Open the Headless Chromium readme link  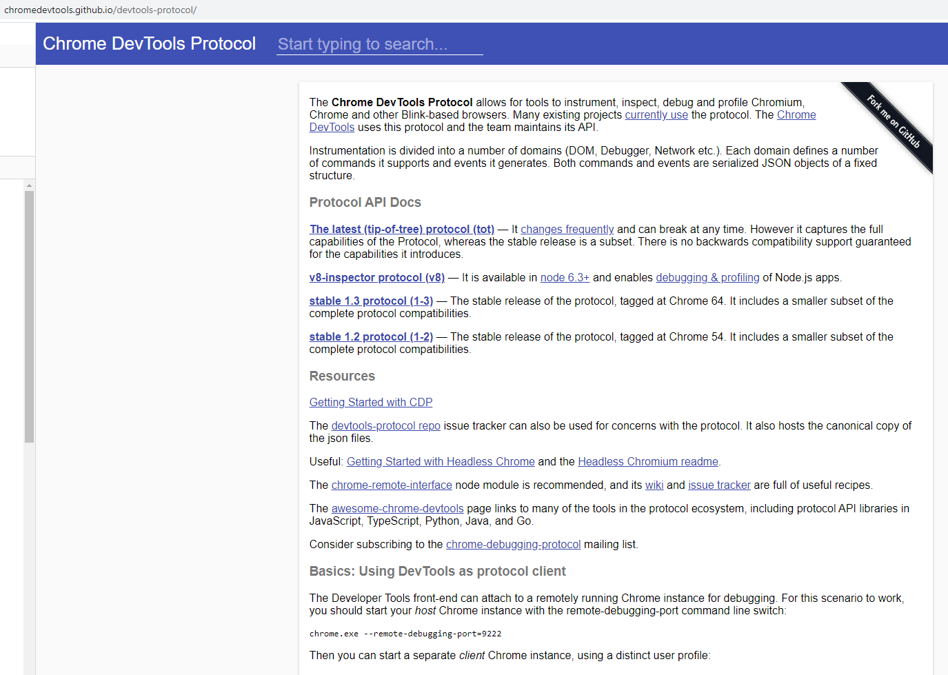pyautogui.click(x=648, y=462)
